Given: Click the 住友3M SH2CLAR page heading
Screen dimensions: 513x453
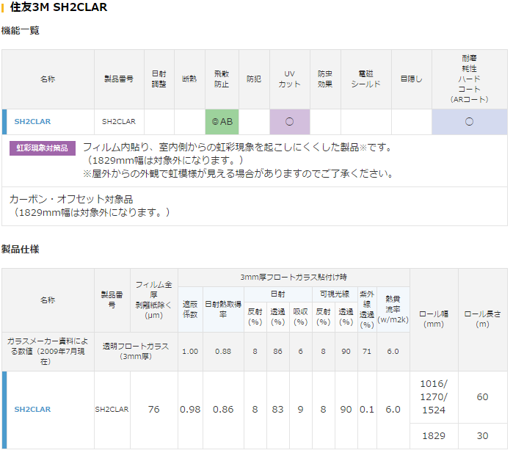Looking at the screenshot, I should tap(58, 7).
